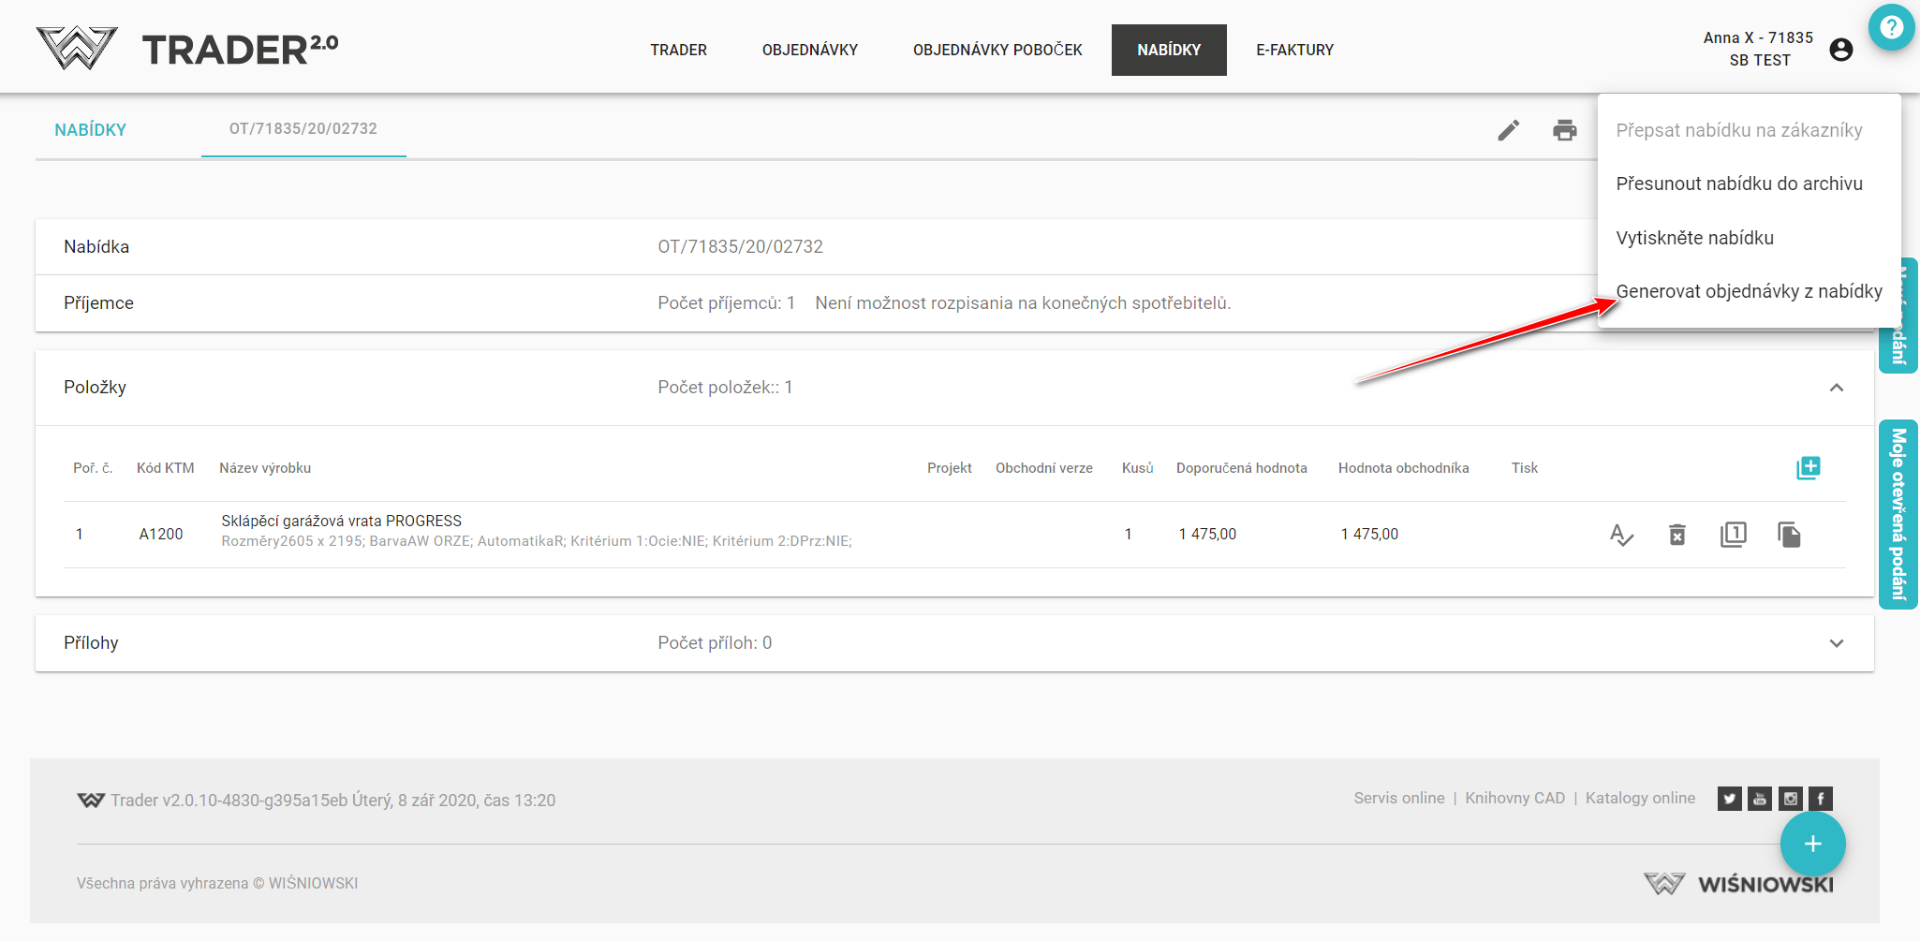Click the copy document icon in item row
The width and height of the screenshot is (1920, 941).
click(1789, 535)
